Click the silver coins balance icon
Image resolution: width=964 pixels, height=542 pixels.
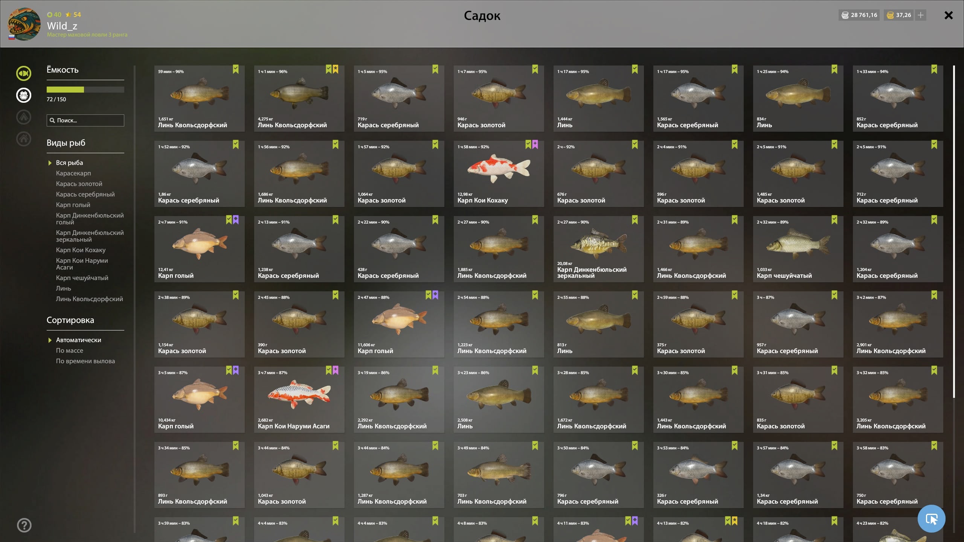845,15
